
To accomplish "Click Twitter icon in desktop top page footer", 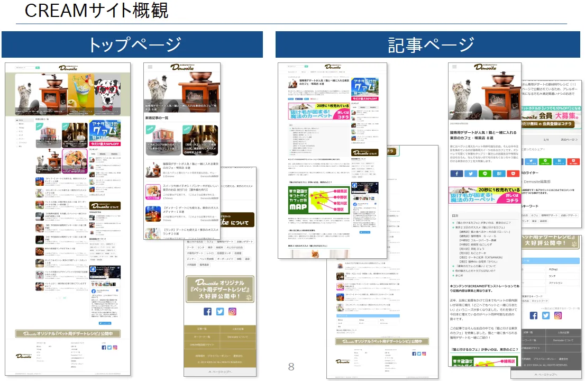I will pos(109,348).
